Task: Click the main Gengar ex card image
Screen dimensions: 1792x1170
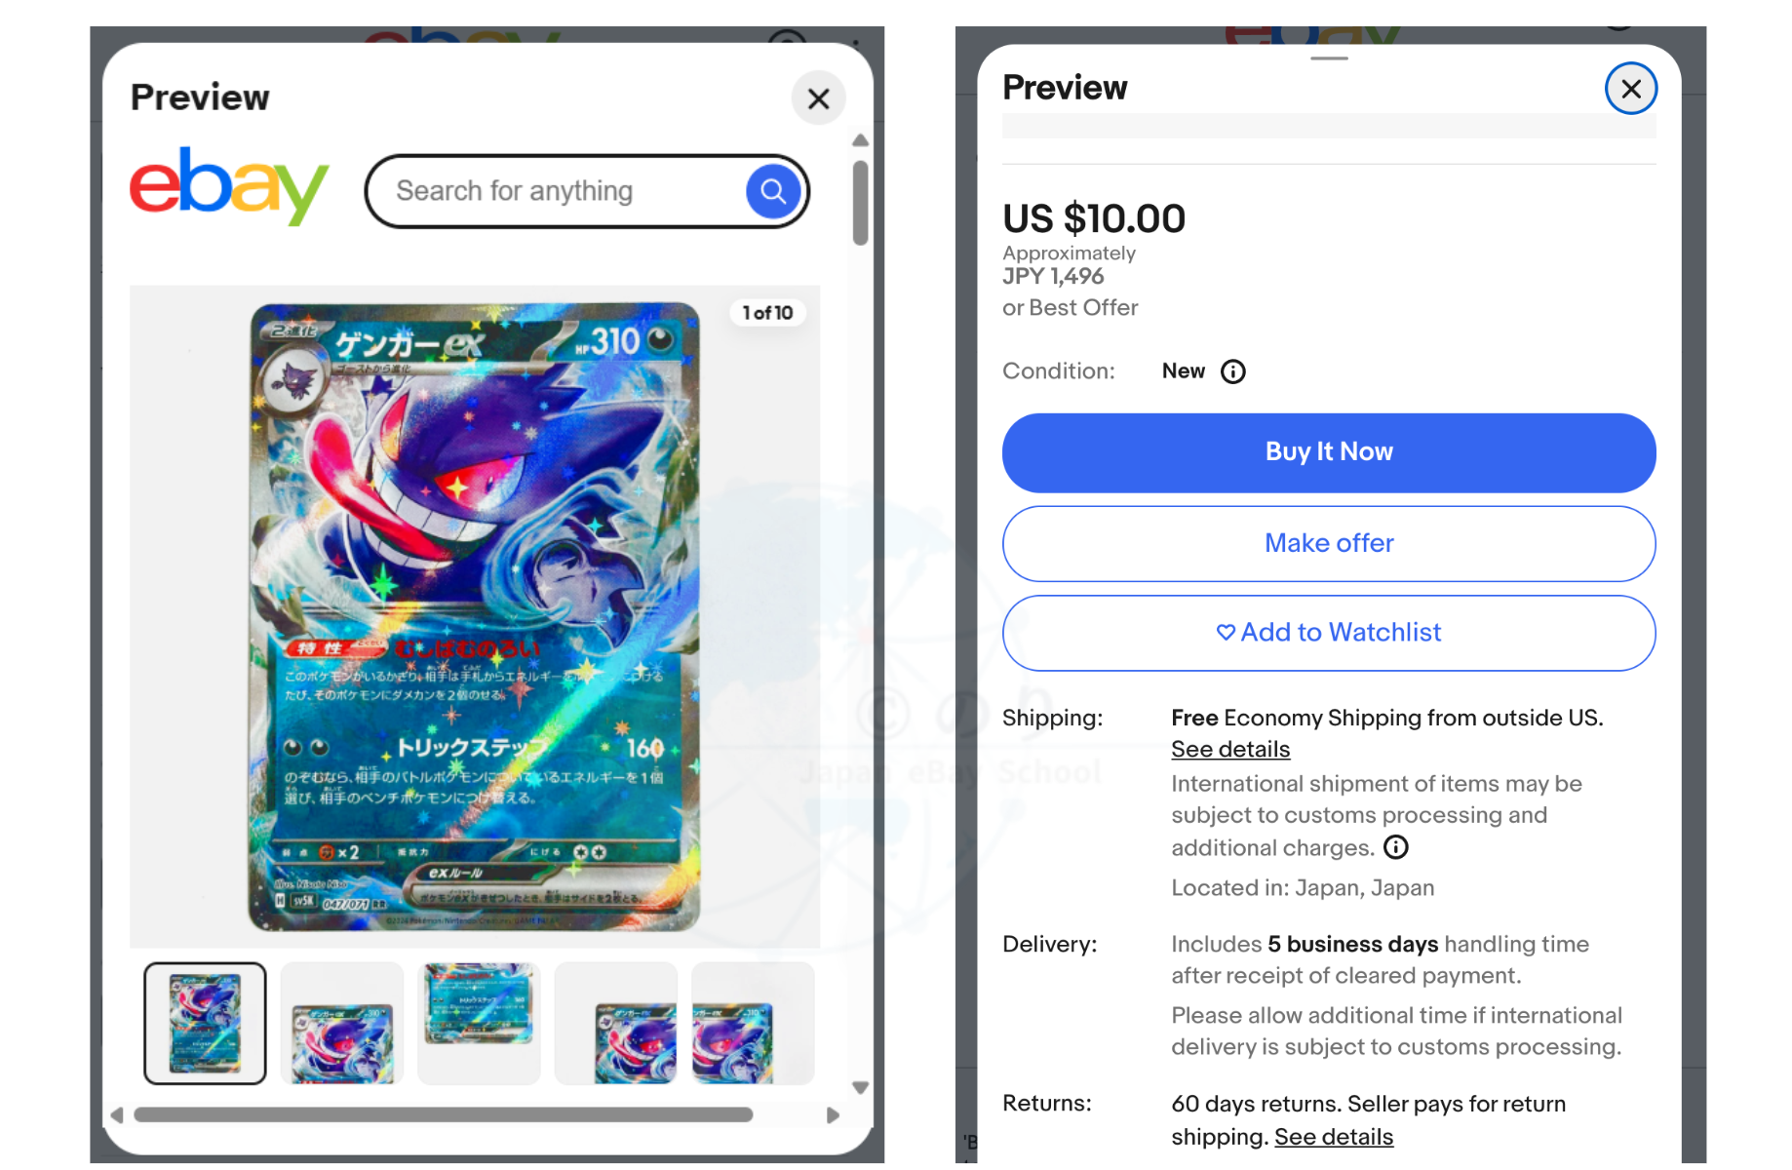Action: click(475, 616)
